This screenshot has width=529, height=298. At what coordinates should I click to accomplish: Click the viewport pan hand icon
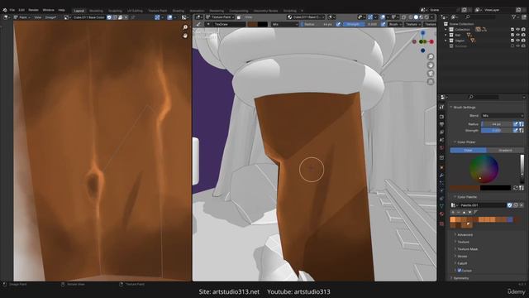[431, 65]
